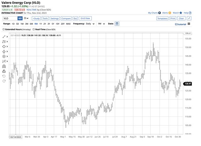
Task: Open the Frequency Daily dropdown
Action: (90, 24)
